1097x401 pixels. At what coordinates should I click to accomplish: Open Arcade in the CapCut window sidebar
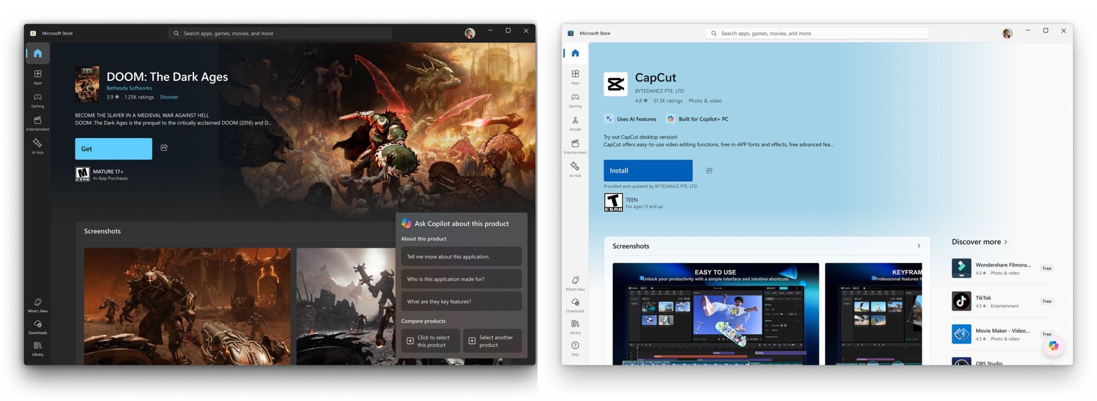pyautogui.click(x=575, y=123)
